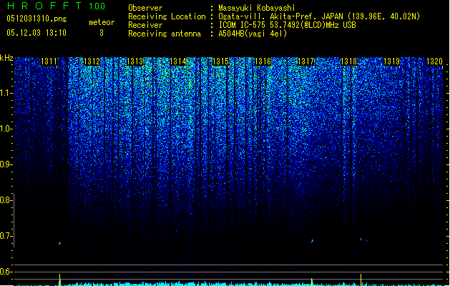450x286 pixels.
Task: Click the Ogata-vill. Akita-Pref. JAPAN location text
Action: 319,16
